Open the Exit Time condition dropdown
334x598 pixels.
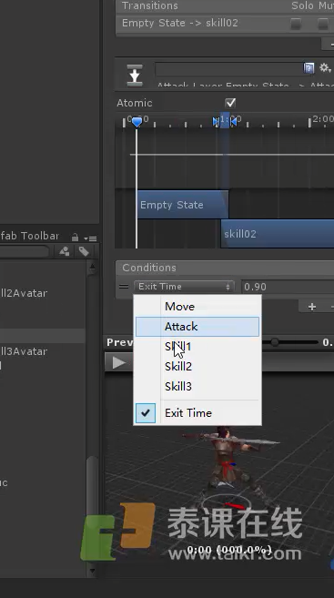[184, 287]
